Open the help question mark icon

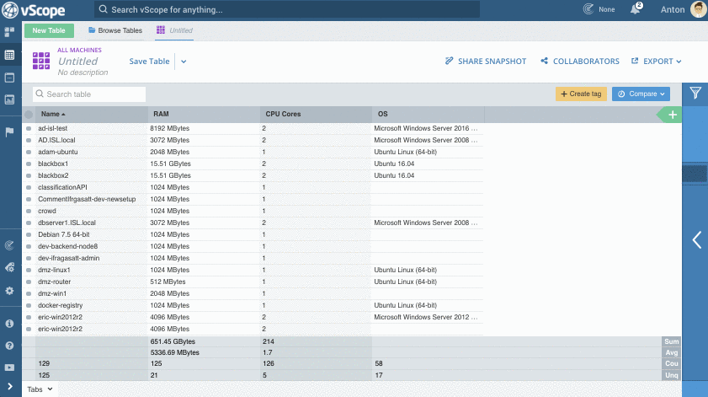9,346
